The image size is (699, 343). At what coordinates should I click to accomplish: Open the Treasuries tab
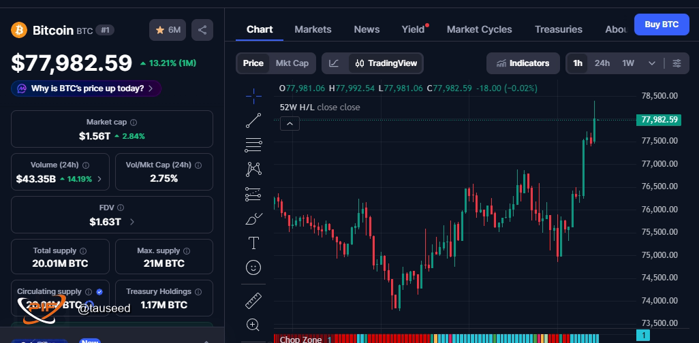point(559,29)
